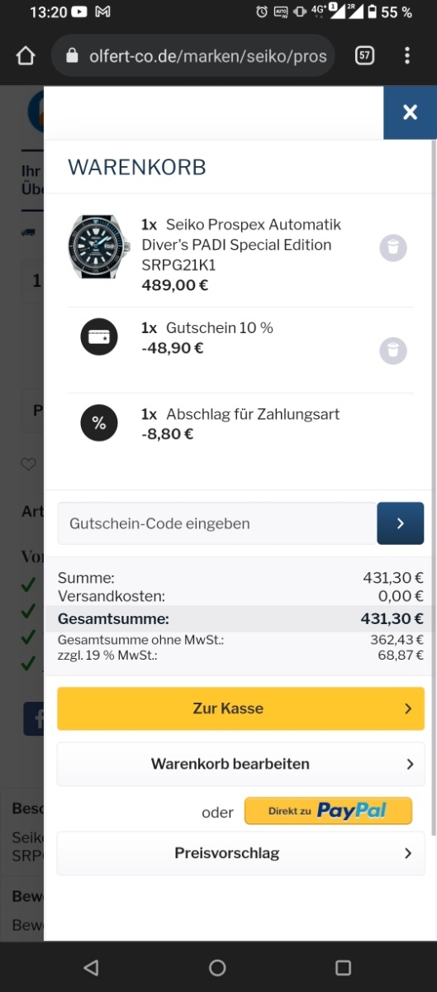Open the browser tab switcher showing 57
Screen dimensions: 437x992
[x=364, y=56]
